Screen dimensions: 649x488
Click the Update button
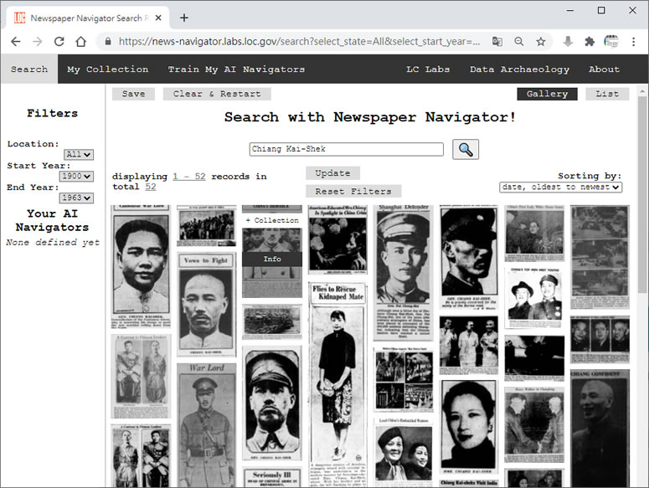point(332,173)
